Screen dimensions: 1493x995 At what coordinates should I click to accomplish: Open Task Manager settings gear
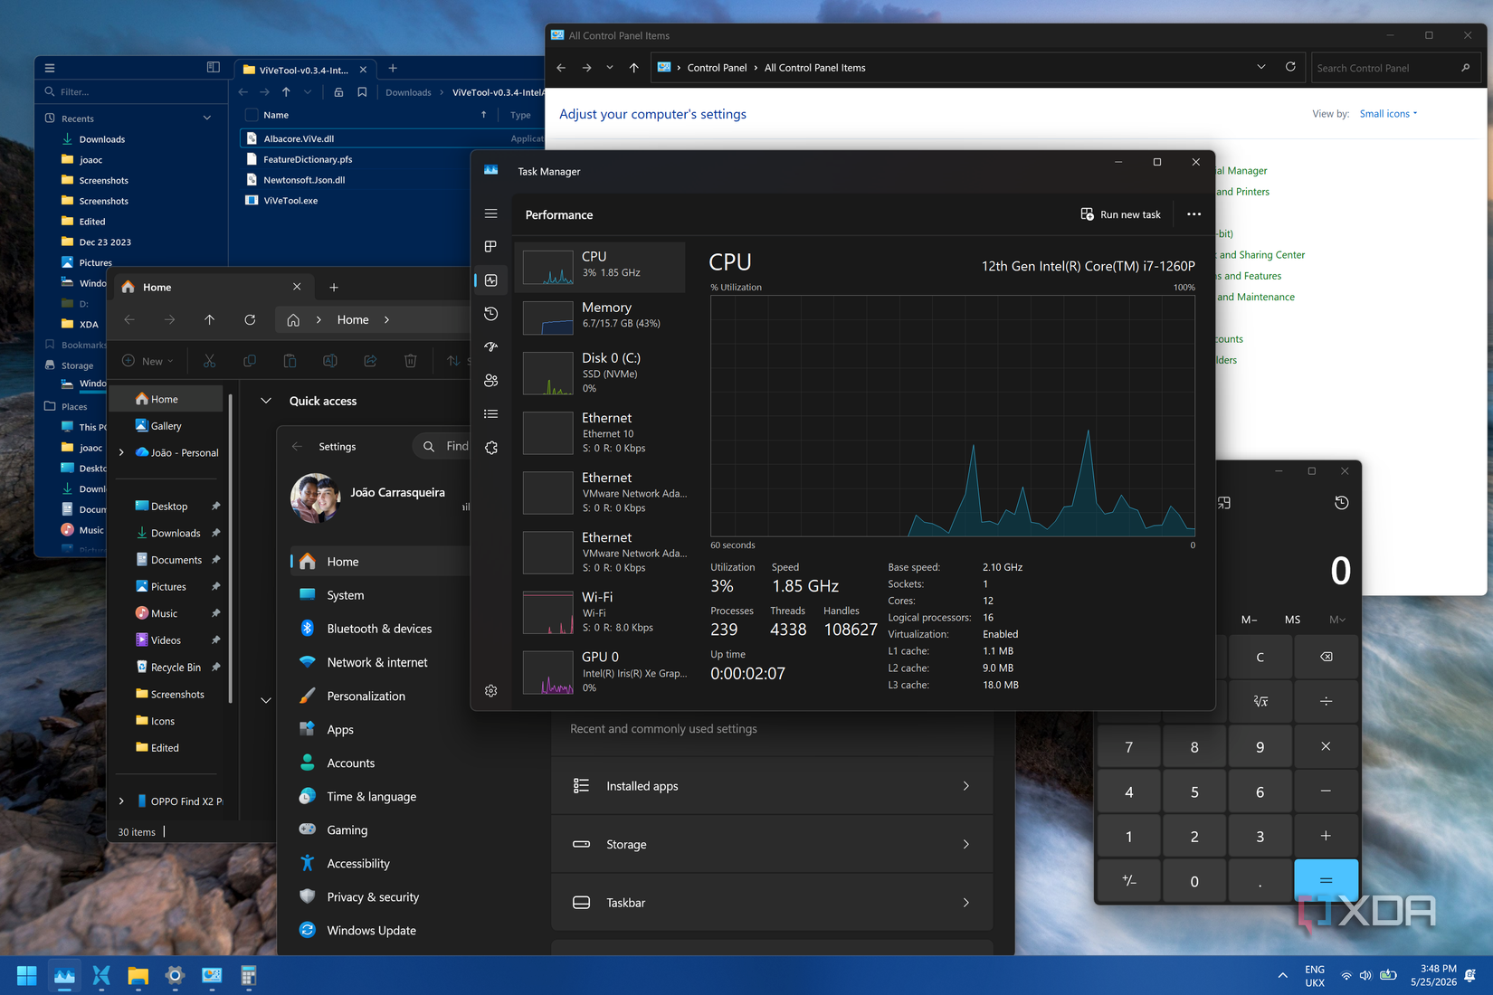click(x=491, y=690)
